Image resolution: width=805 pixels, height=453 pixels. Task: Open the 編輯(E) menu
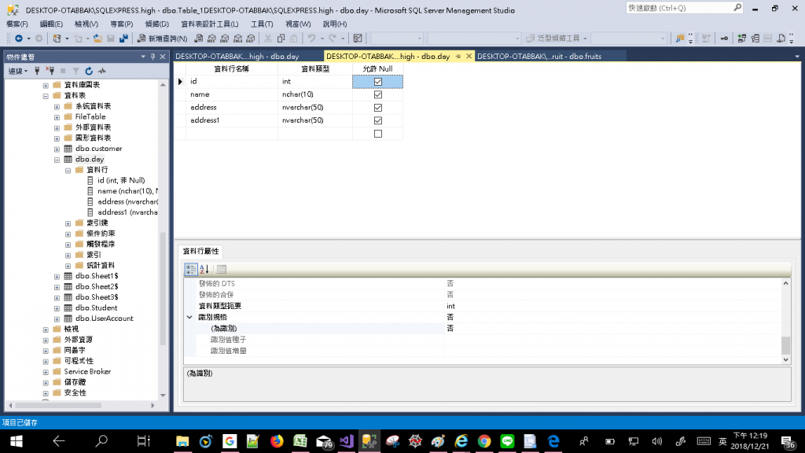coord(51,24)
